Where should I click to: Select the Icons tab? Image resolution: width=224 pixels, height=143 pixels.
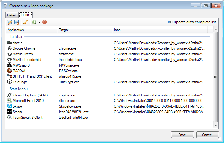click(x=25, y=15)
